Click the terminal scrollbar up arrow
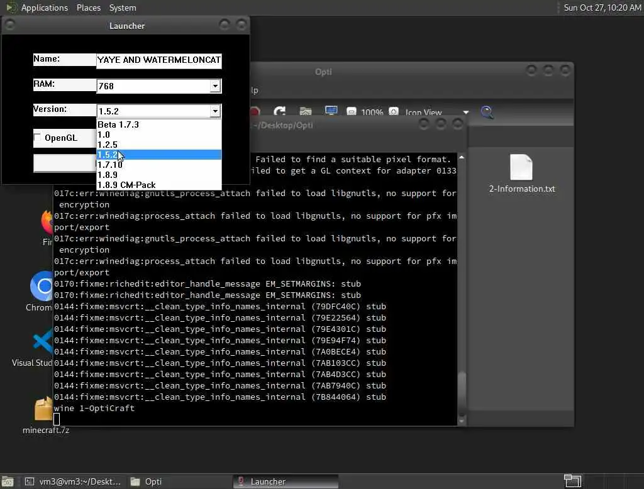 (462, 157)
